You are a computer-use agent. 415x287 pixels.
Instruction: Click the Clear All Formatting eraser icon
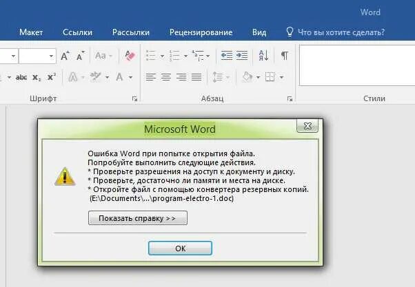[x=130, y=56]
